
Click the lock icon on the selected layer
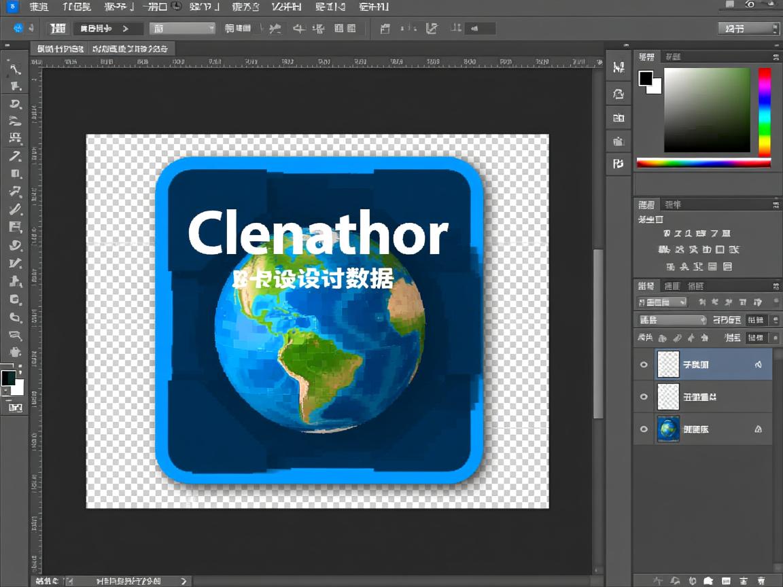[x=759, y=365]
